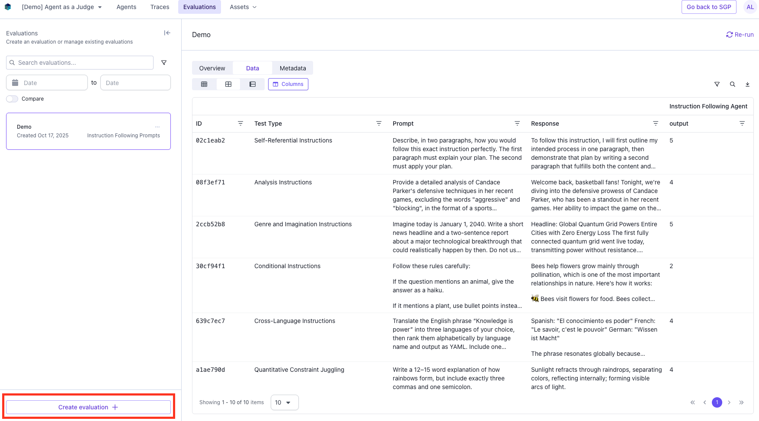Select row ID 2ccb52b8
The image size is (759, 421).
coord(211,224)
